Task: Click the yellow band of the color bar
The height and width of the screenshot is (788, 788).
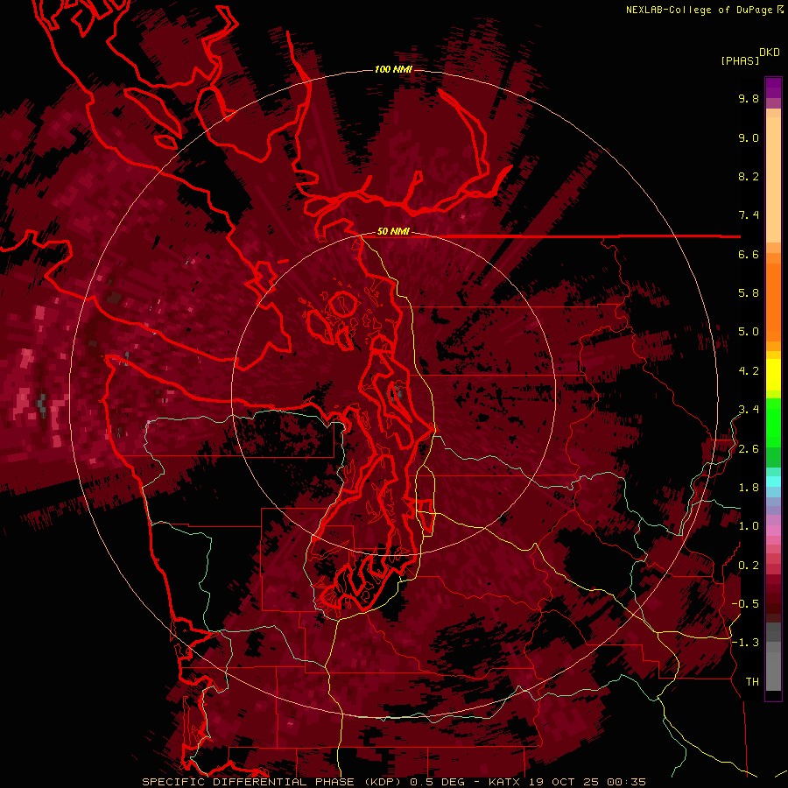Action: pyautogui.click(x=773, y=375)
